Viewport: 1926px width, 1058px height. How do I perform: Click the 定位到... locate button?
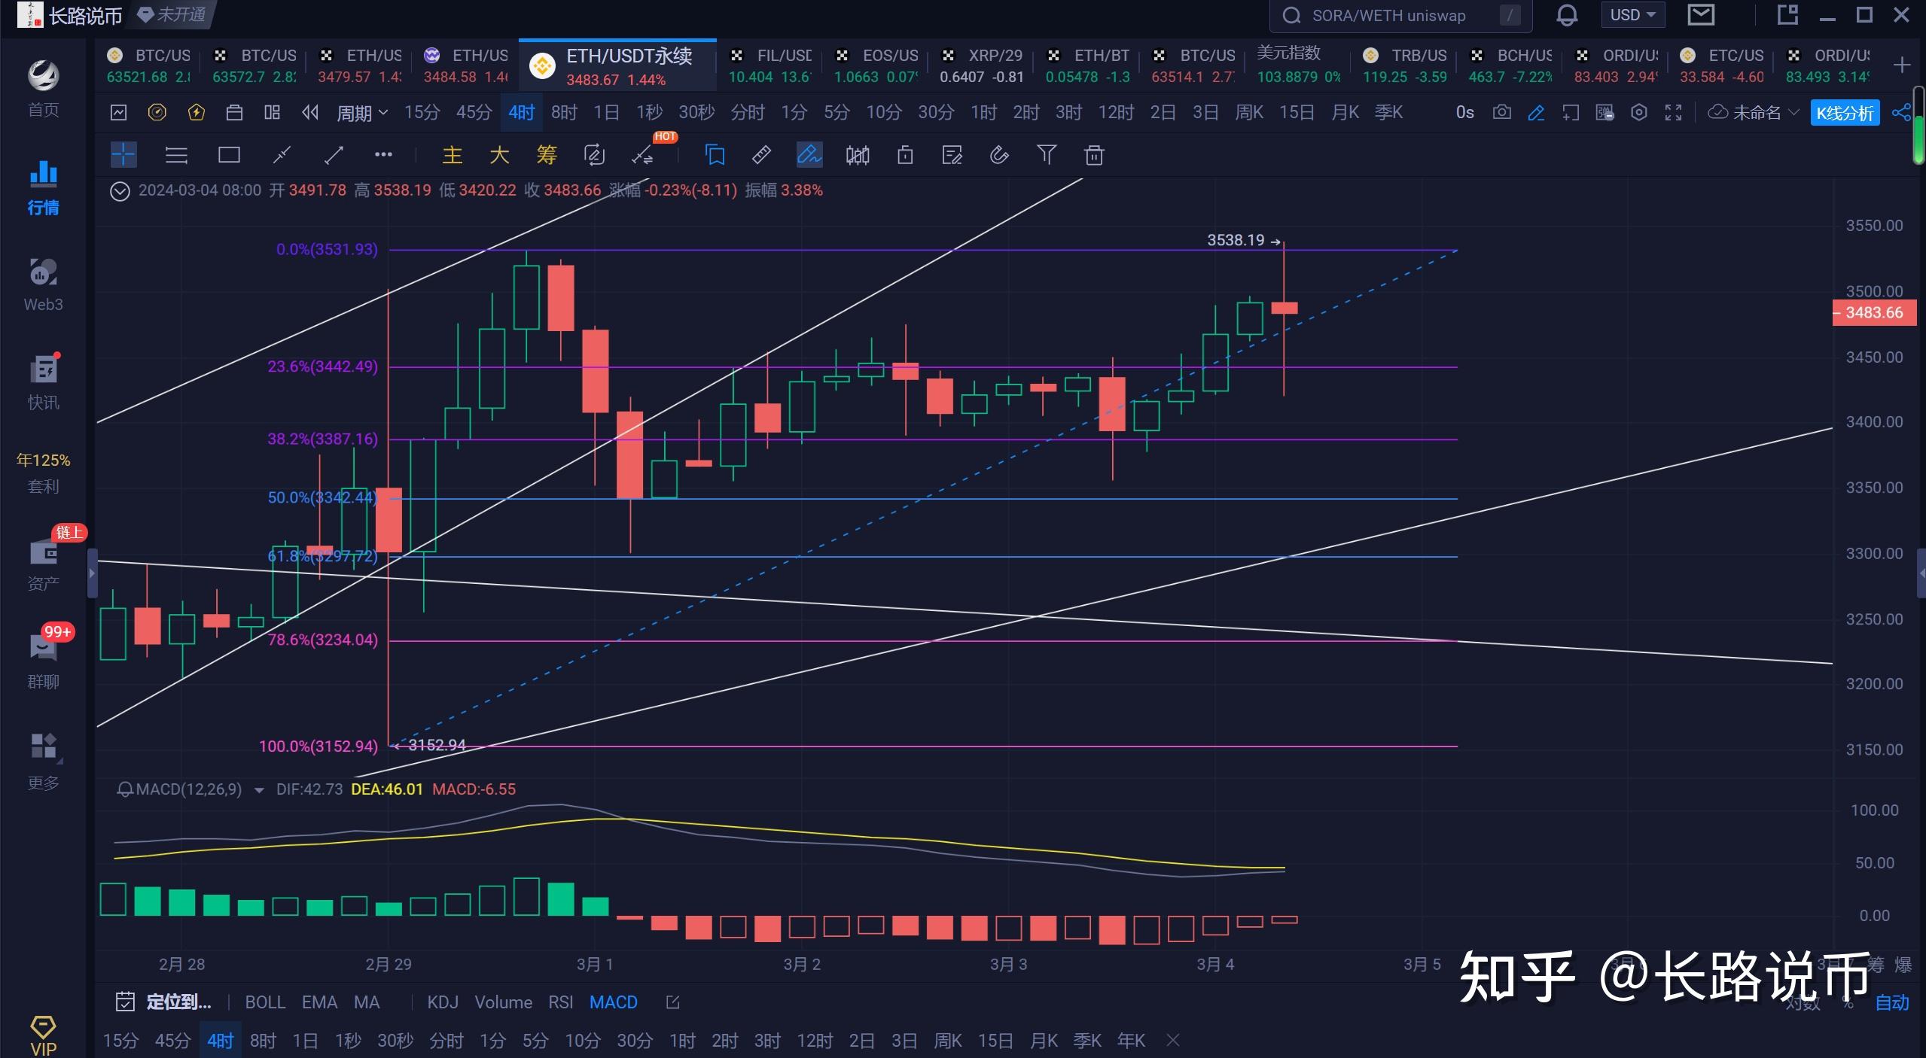tap(164, 1002)
